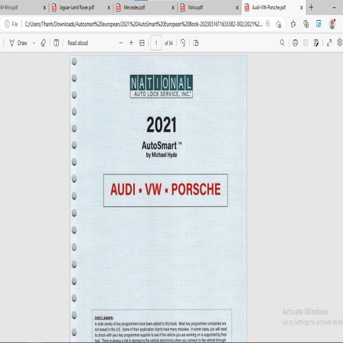Click the File site info icon

coord(11,24)
